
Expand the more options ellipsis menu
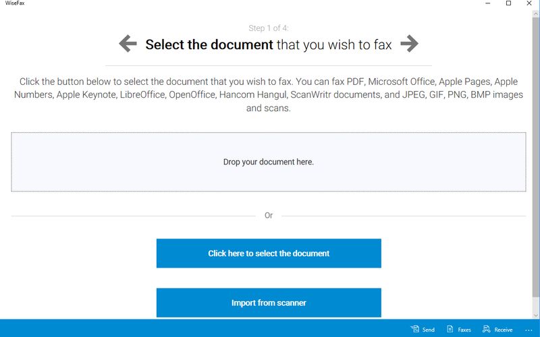529,330
